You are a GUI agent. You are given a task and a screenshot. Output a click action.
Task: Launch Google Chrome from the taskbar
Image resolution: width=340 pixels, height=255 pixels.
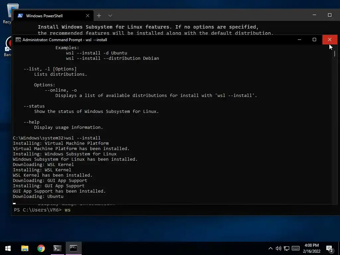point(41,248)
